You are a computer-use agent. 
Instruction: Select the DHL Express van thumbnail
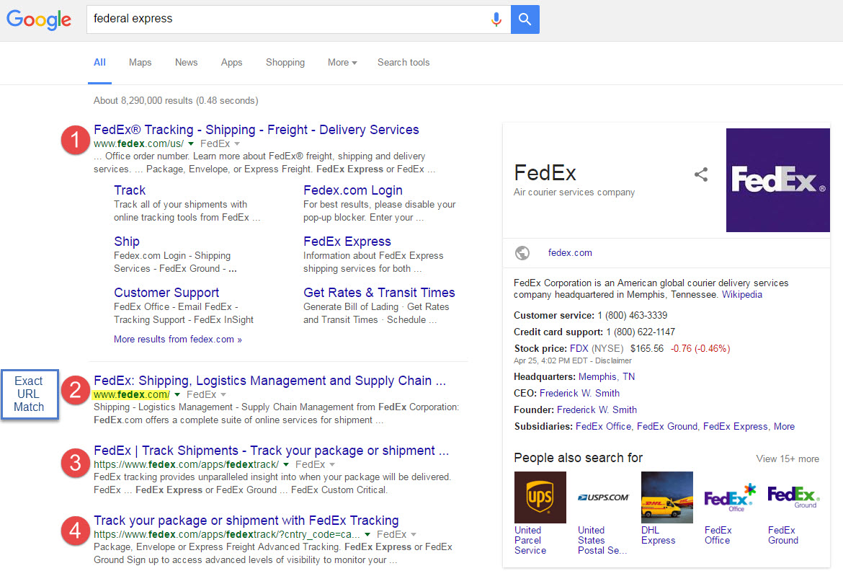(x=666, y=497)
